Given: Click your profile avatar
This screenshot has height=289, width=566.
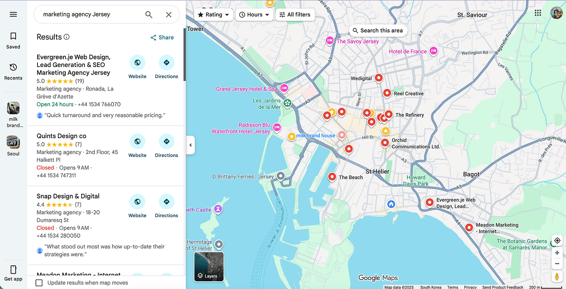Looking at the screenshot, I should click(x=556, y=13).
